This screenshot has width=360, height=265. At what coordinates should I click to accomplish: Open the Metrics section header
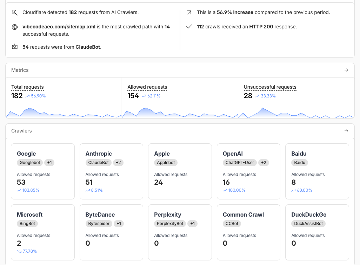click(180, 70)
